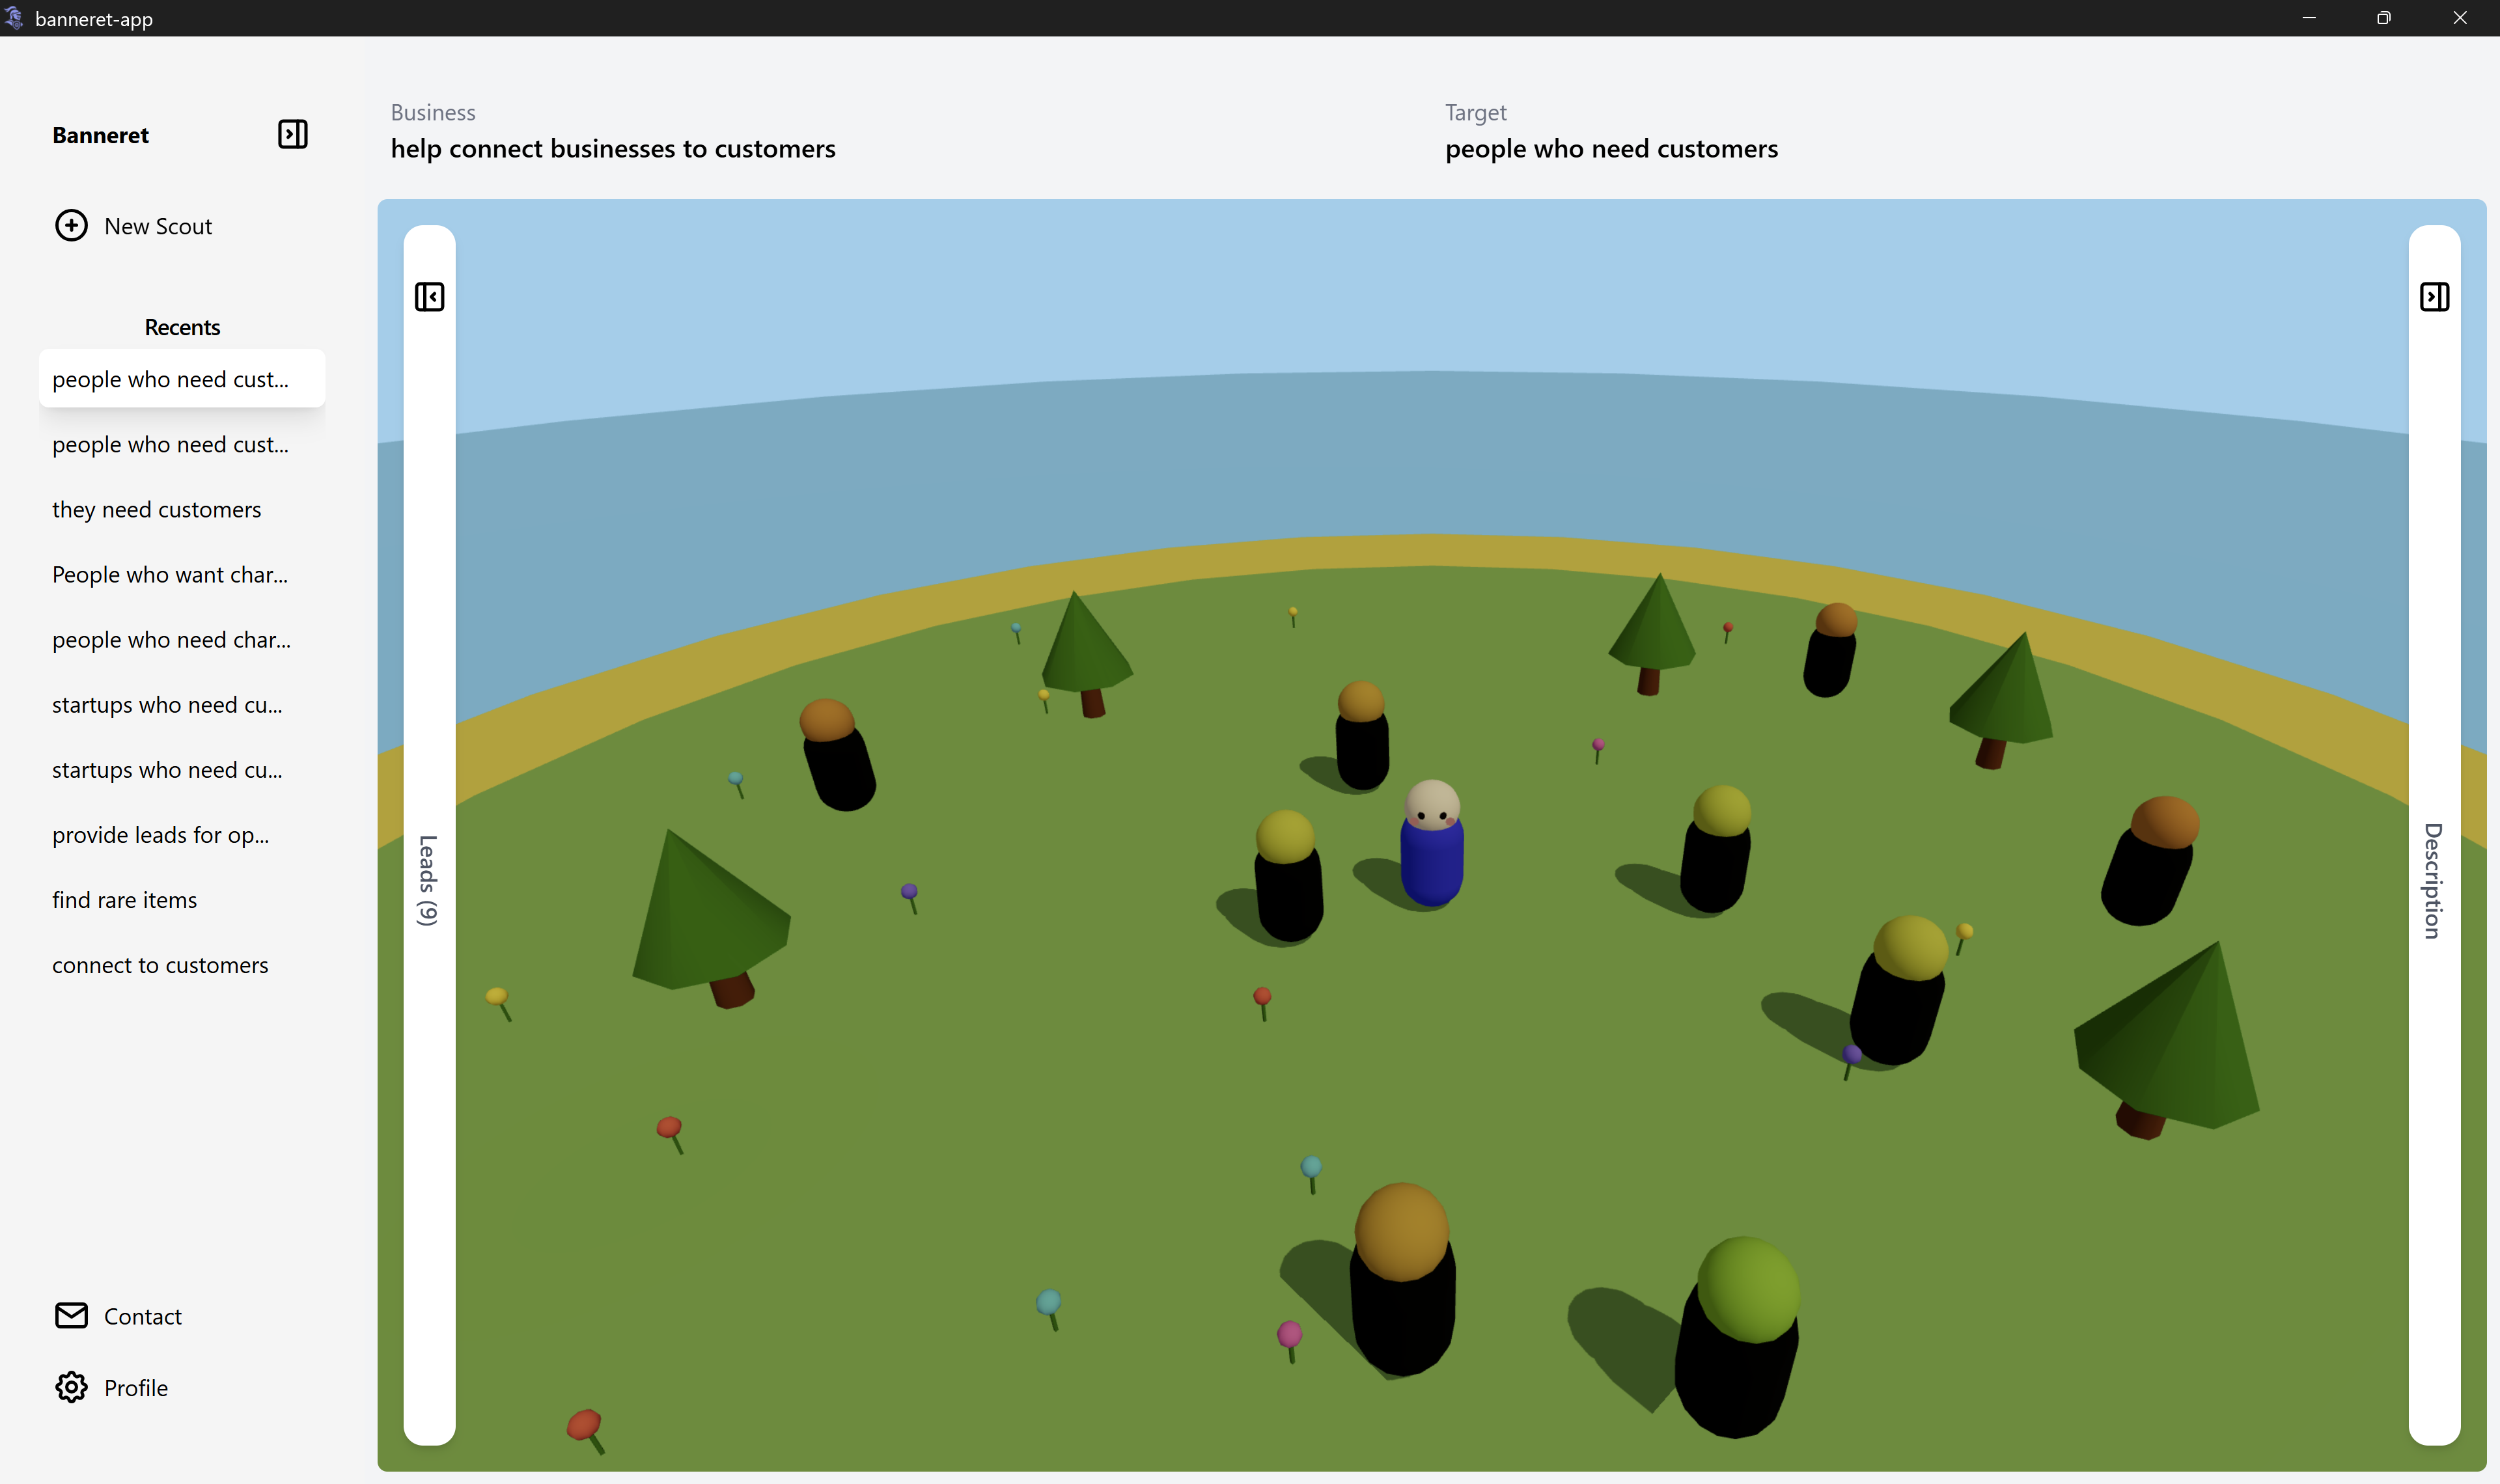The image size is (2500, 1484).
Task: Open the Leads (9) vertical tab
Action: (x=428, y=880)
